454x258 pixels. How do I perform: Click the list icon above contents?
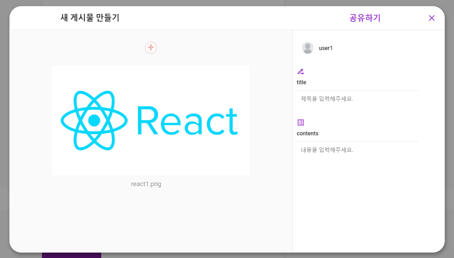coord(301,122)
